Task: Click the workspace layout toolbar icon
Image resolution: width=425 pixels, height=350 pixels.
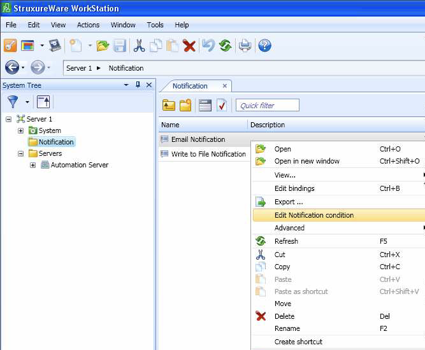Action: click(27, 45)
